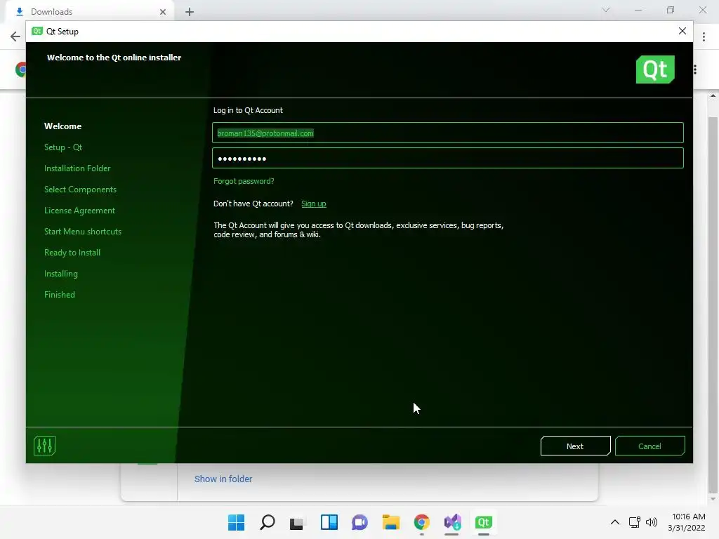Image resolution: width=719 pixels, height=539 pixels.
Task: Open Forgot password link
Action: (x=244, y=181)
